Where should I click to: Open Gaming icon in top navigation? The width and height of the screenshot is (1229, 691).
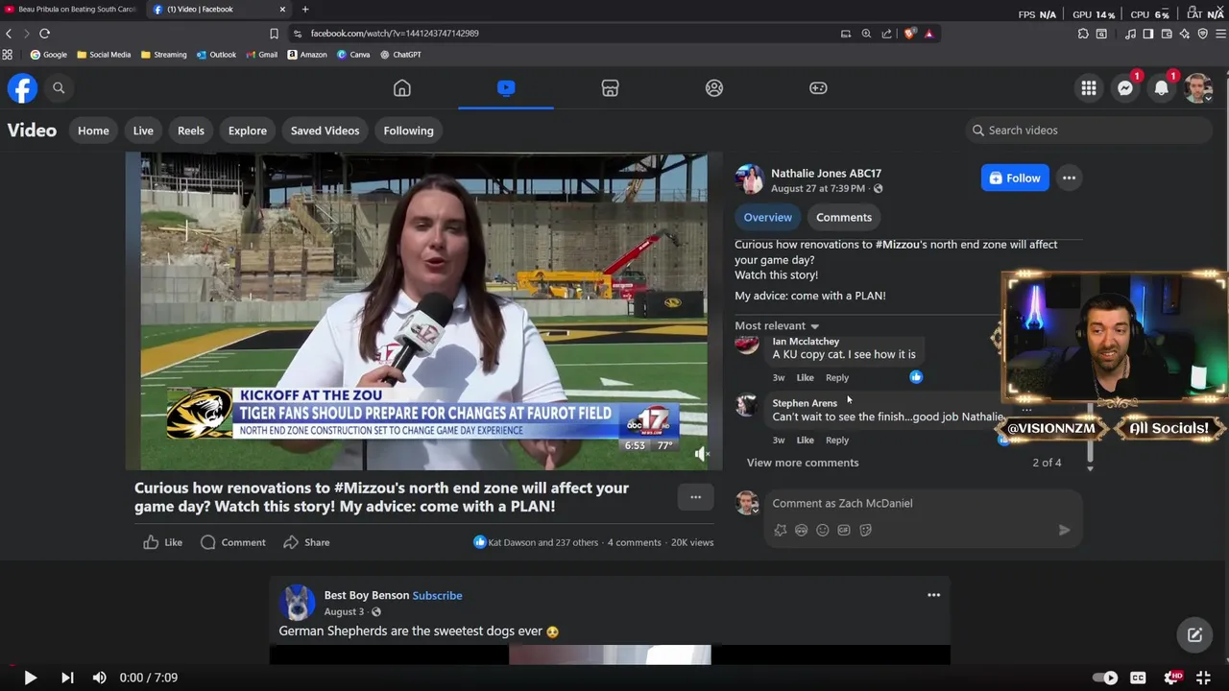818,88
